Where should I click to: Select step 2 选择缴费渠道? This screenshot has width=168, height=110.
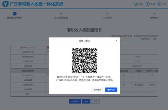pyautogui.click(x=61, y=16)
